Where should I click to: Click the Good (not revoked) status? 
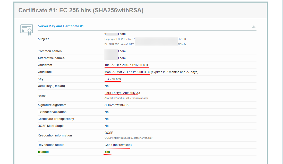point(118,145)
